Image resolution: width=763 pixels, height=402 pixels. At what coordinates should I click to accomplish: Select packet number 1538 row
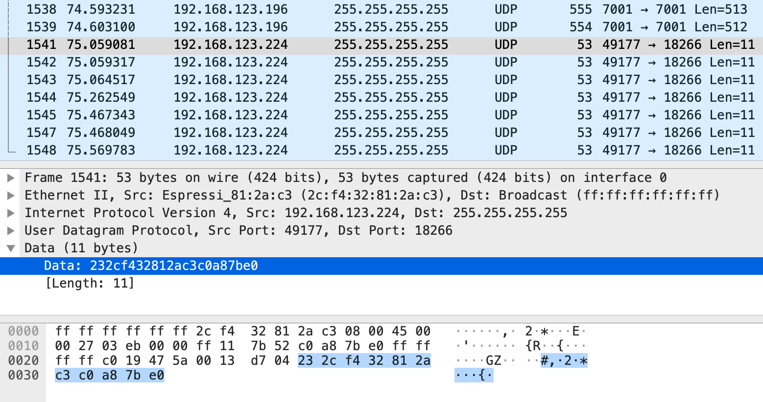381,9
